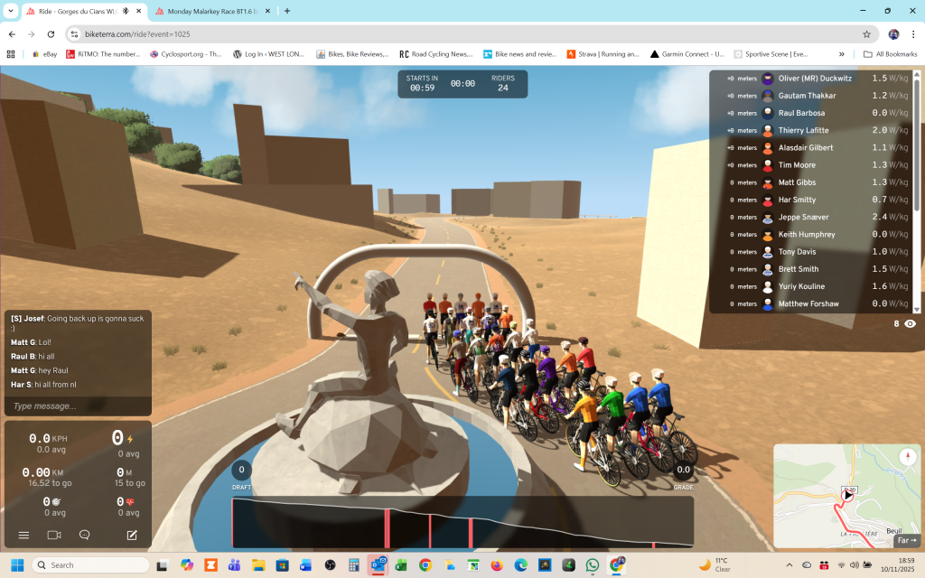The width and height of the screenshot is (925, 578).
Task: Expand the hidden bookmarks overflow chevron
Action: [842, 54]
